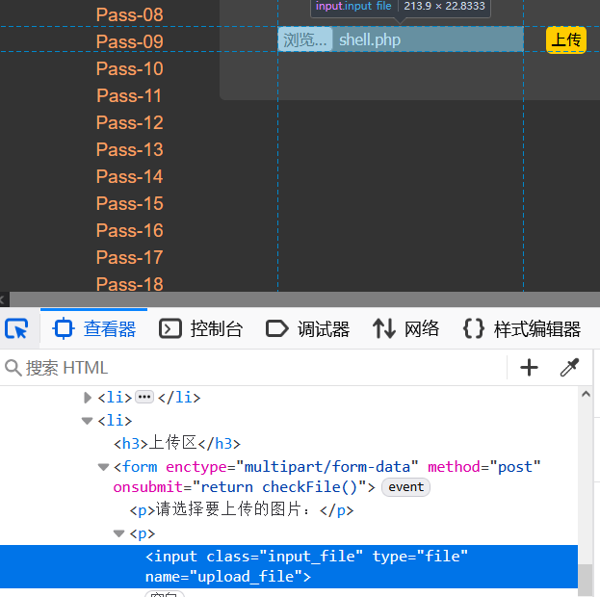Click the eyedropper color picker icon

570,367
